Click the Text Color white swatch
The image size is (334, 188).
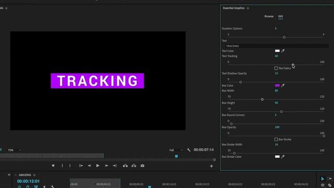[x=277, y=51]
